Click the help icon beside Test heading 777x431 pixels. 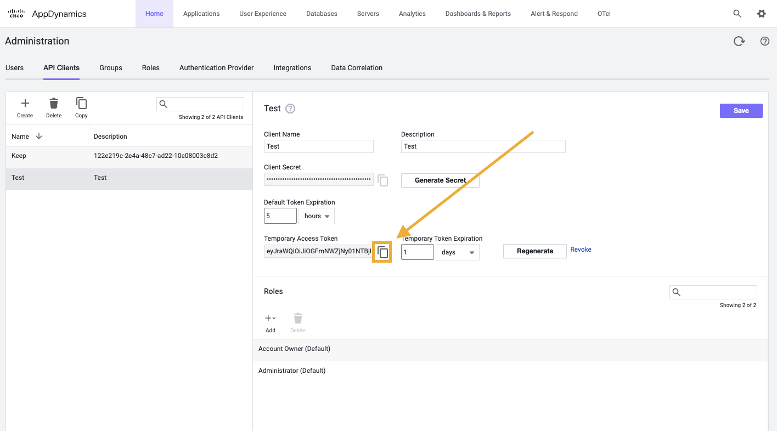[290, 109]
